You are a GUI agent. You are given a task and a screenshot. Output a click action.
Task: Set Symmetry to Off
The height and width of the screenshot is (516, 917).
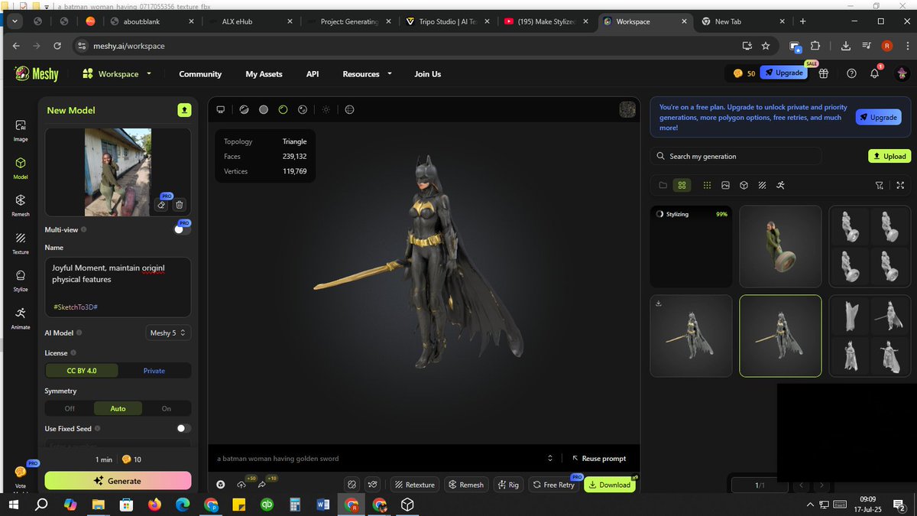(70, 408)
